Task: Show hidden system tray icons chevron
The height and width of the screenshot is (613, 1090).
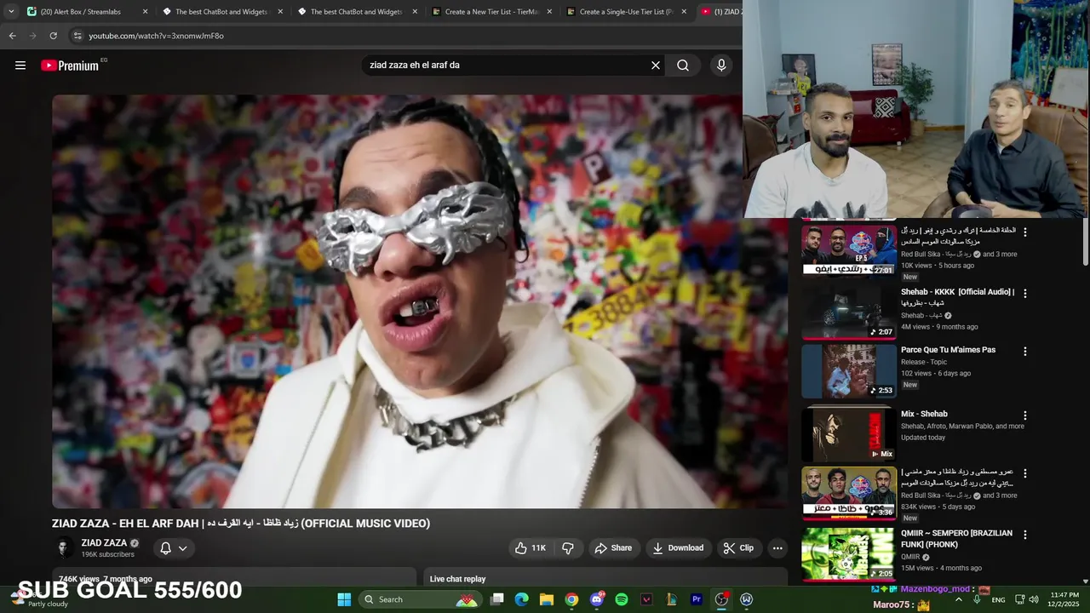Action: [959, 599]
